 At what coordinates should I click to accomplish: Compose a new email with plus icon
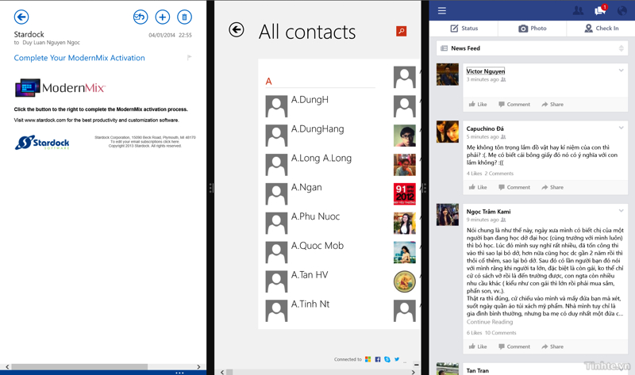tap(162, 17)
